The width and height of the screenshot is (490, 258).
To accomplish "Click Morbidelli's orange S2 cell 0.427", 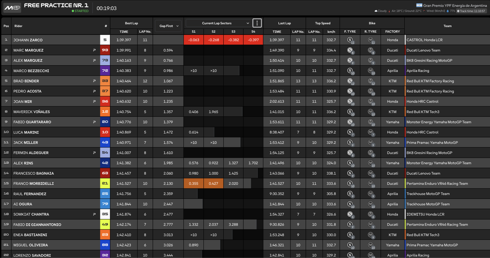I will [x=214, y=184].
